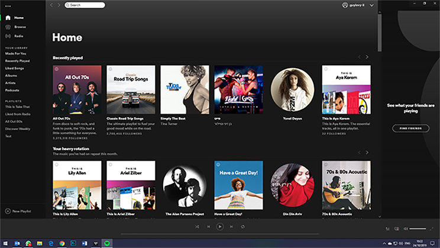This screenshot has width=440, height=248.
Task: Click the back navigation arrow
Action: pos(51,5)
